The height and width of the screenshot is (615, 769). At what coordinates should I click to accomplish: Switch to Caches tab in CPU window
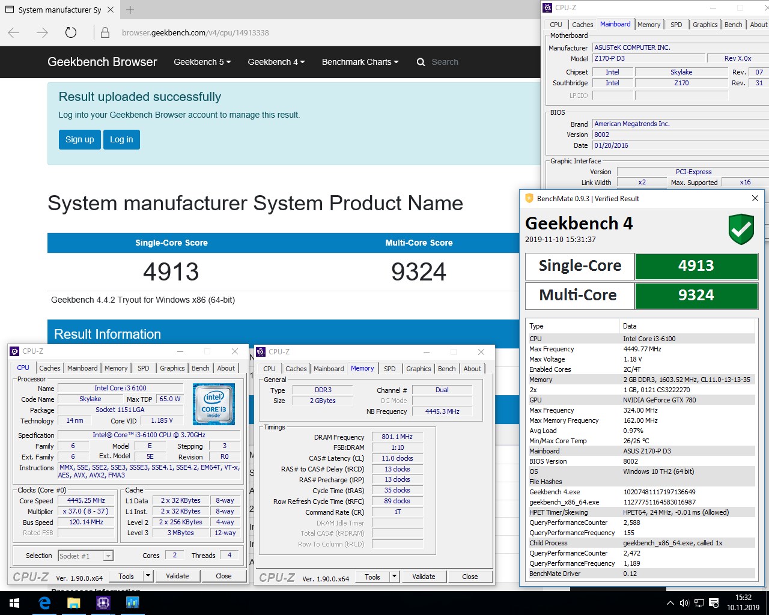click(x=50, y=368)
